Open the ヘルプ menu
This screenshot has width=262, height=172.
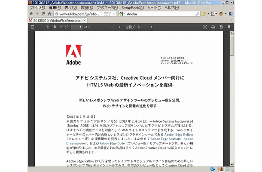point(172,8)
